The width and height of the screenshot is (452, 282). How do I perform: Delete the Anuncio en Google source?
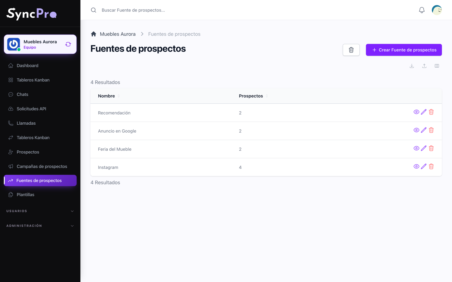[431, 130]
